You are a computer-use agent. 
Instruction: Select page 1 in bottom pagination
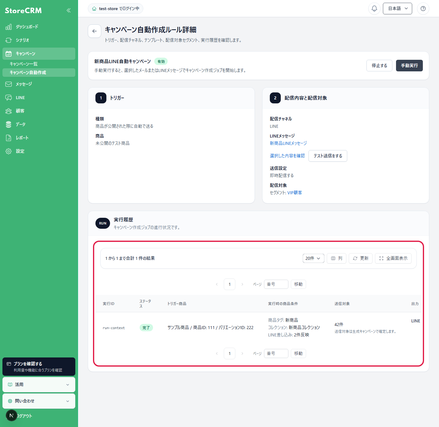230,353
